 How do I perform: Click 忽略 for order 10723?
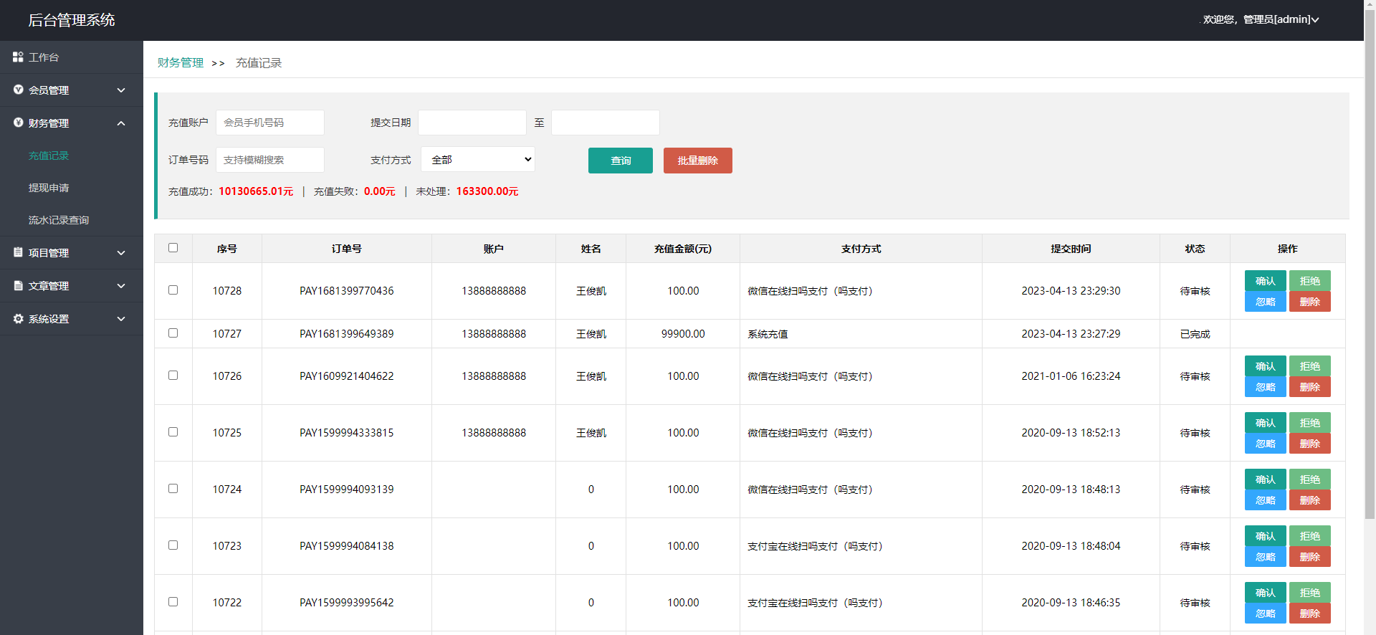click(1266, 557)
